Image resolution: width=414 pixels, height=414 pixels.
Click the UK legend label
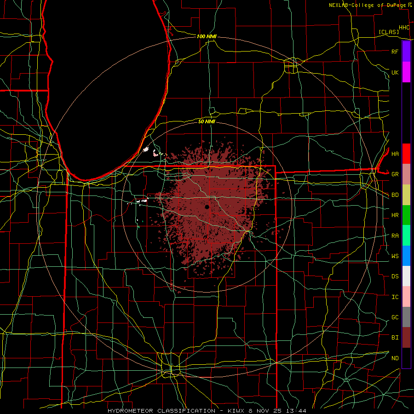pyautogui.click(x=395, y=72)
